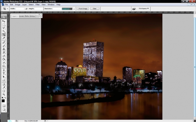Viewport: 196px width, 122px height.
Task: Click the crop Height input field
Action: click(39, 9)
